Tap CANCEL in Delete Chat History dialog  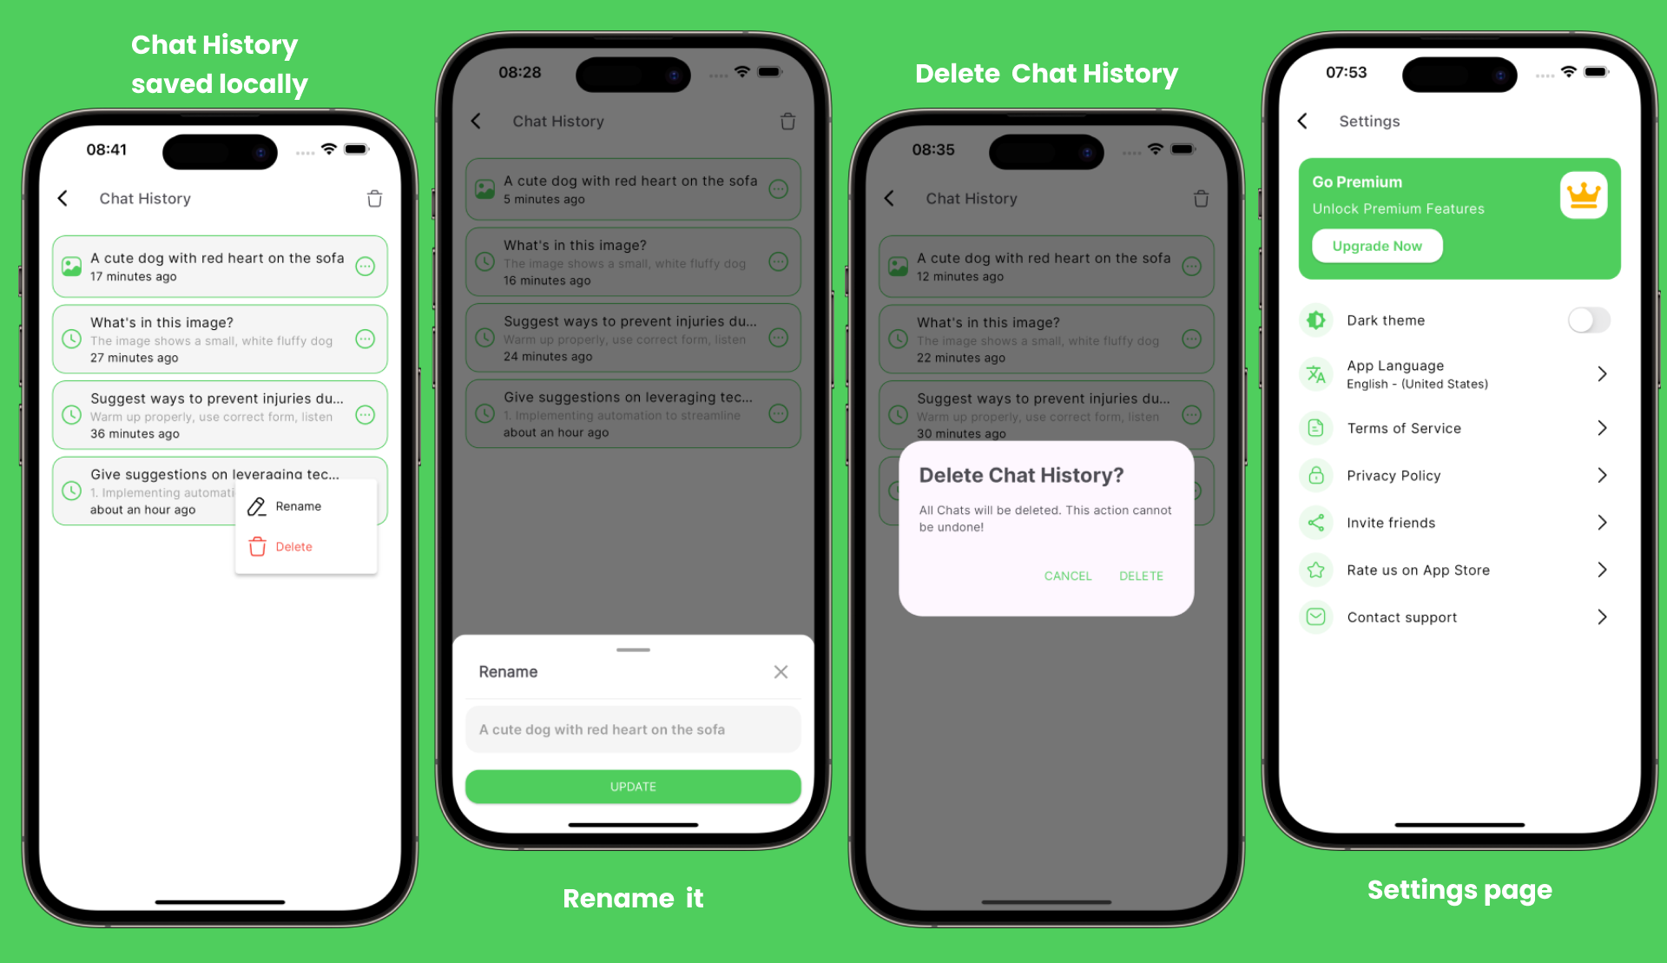(1068, 576)
